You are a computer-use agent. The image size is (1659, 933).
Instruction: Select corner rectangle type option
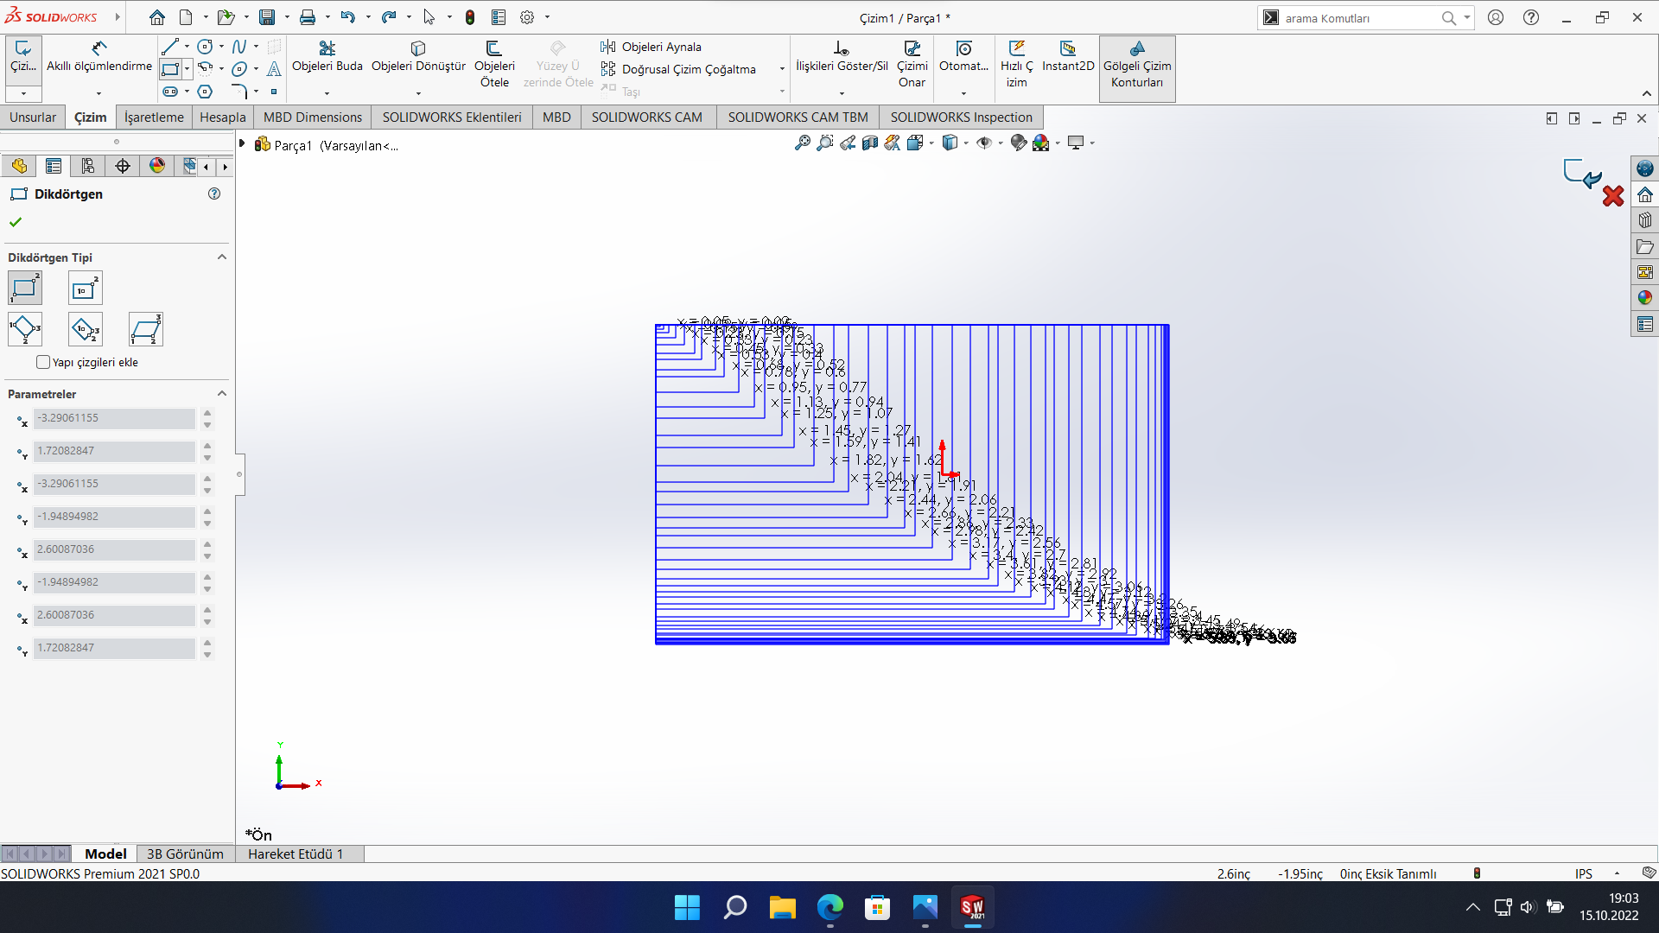pos(25,289)
